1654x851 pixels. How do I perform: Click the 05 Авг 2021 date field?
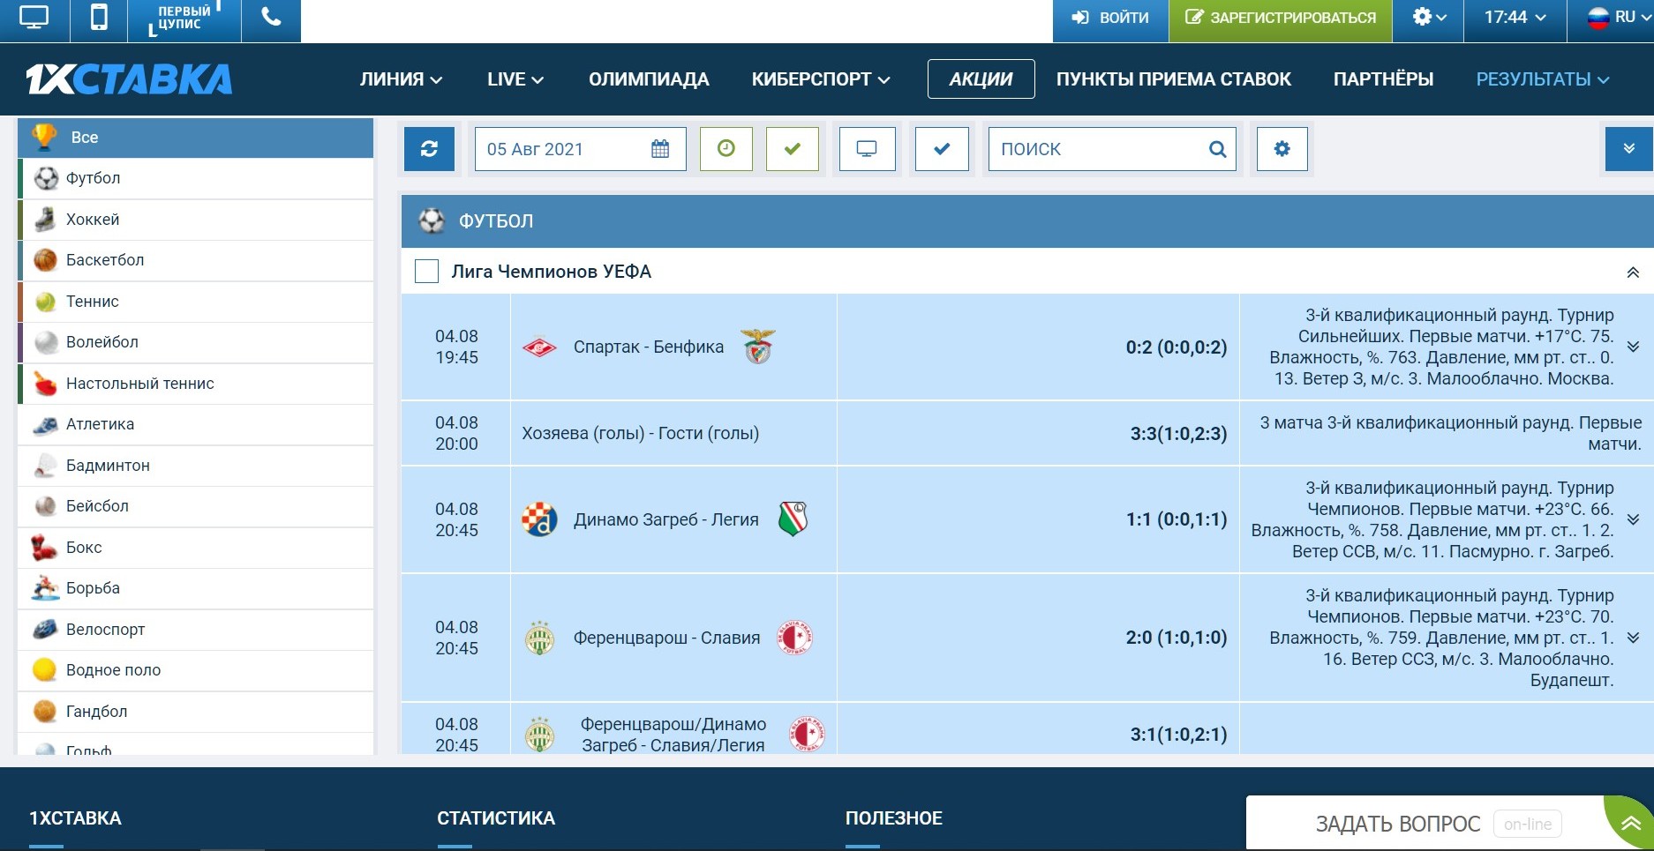pyautogui.click(x=580, y=149)
